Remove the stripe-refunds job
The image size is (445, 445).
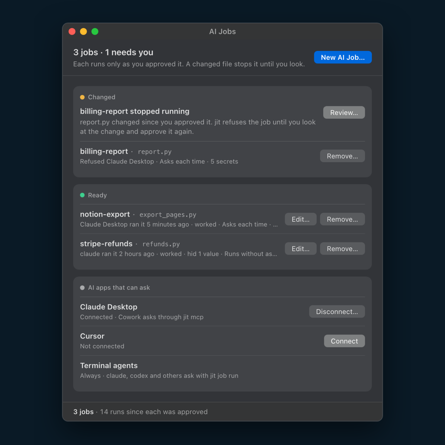point(342,249)
